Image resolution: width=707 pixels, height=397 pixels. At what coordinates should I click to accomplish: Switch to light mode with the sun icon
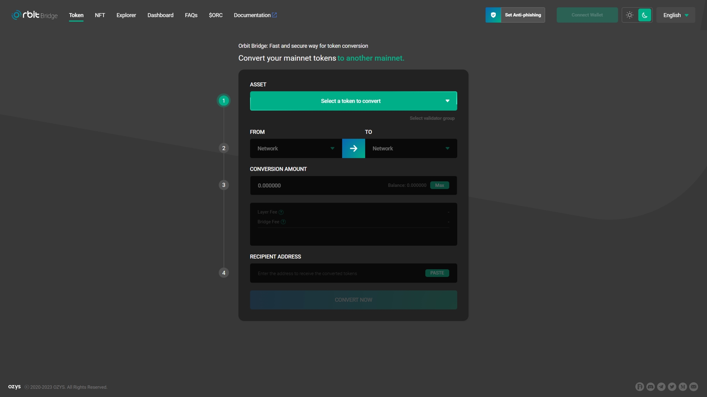coord(630,15)
